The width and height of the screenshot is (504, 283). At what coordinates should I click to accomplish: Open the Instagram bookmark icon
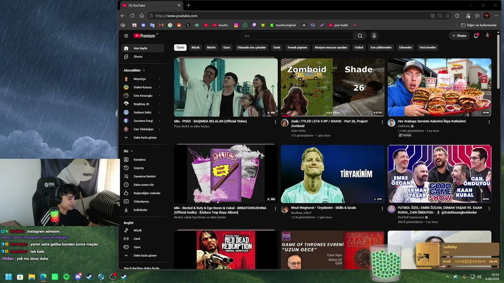pos(236,25)
